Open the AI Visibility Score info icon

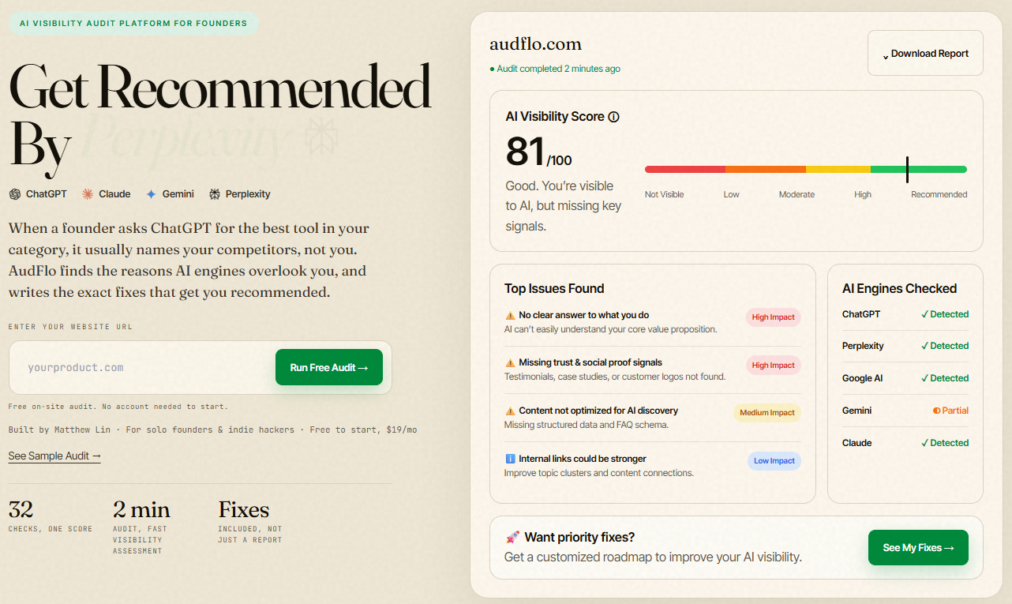click(x=613, y=117)
